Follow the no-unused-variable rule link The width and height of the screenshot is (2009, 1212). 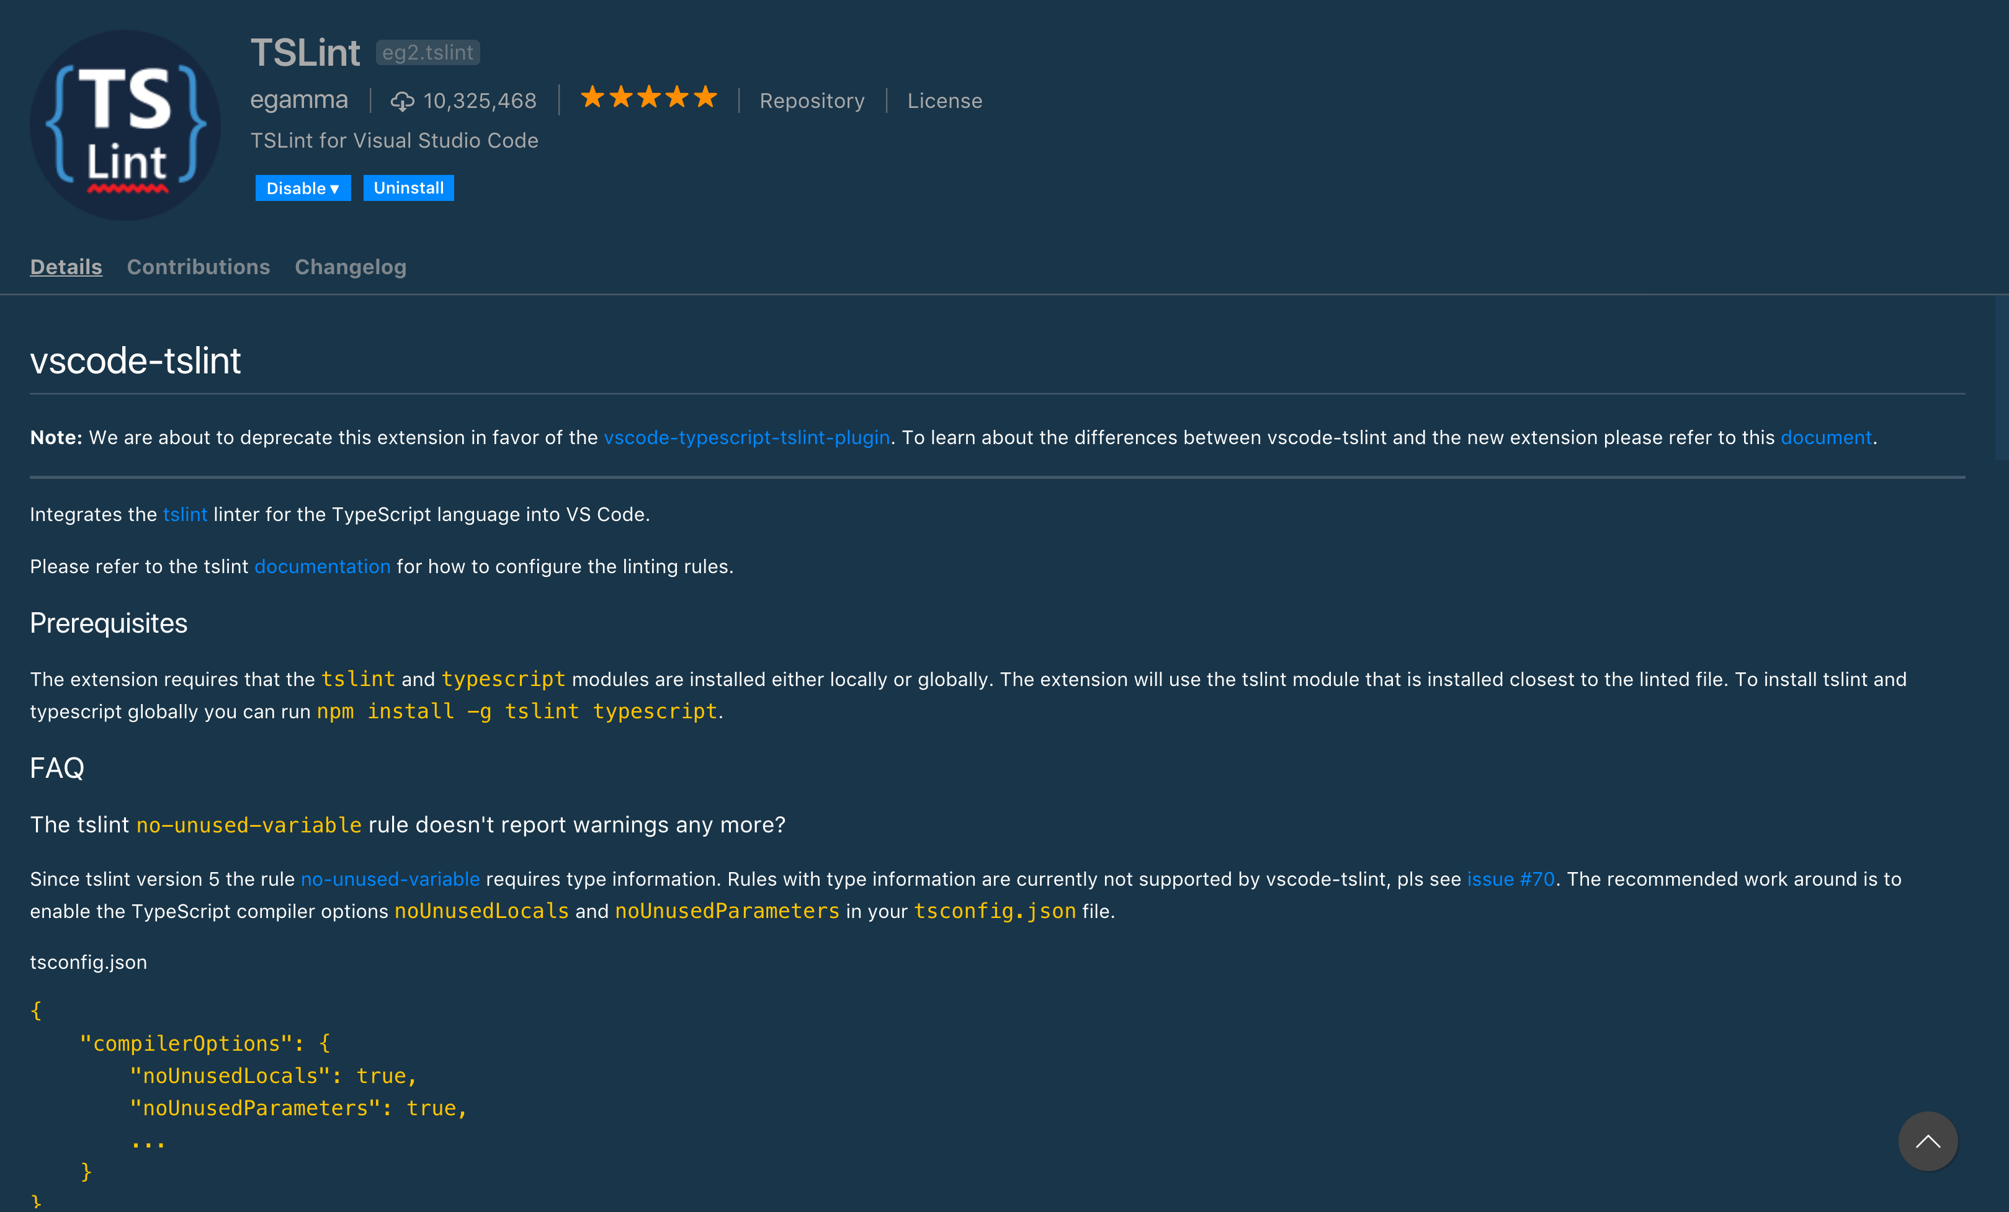pyautogui.click(x=390, y=880)
